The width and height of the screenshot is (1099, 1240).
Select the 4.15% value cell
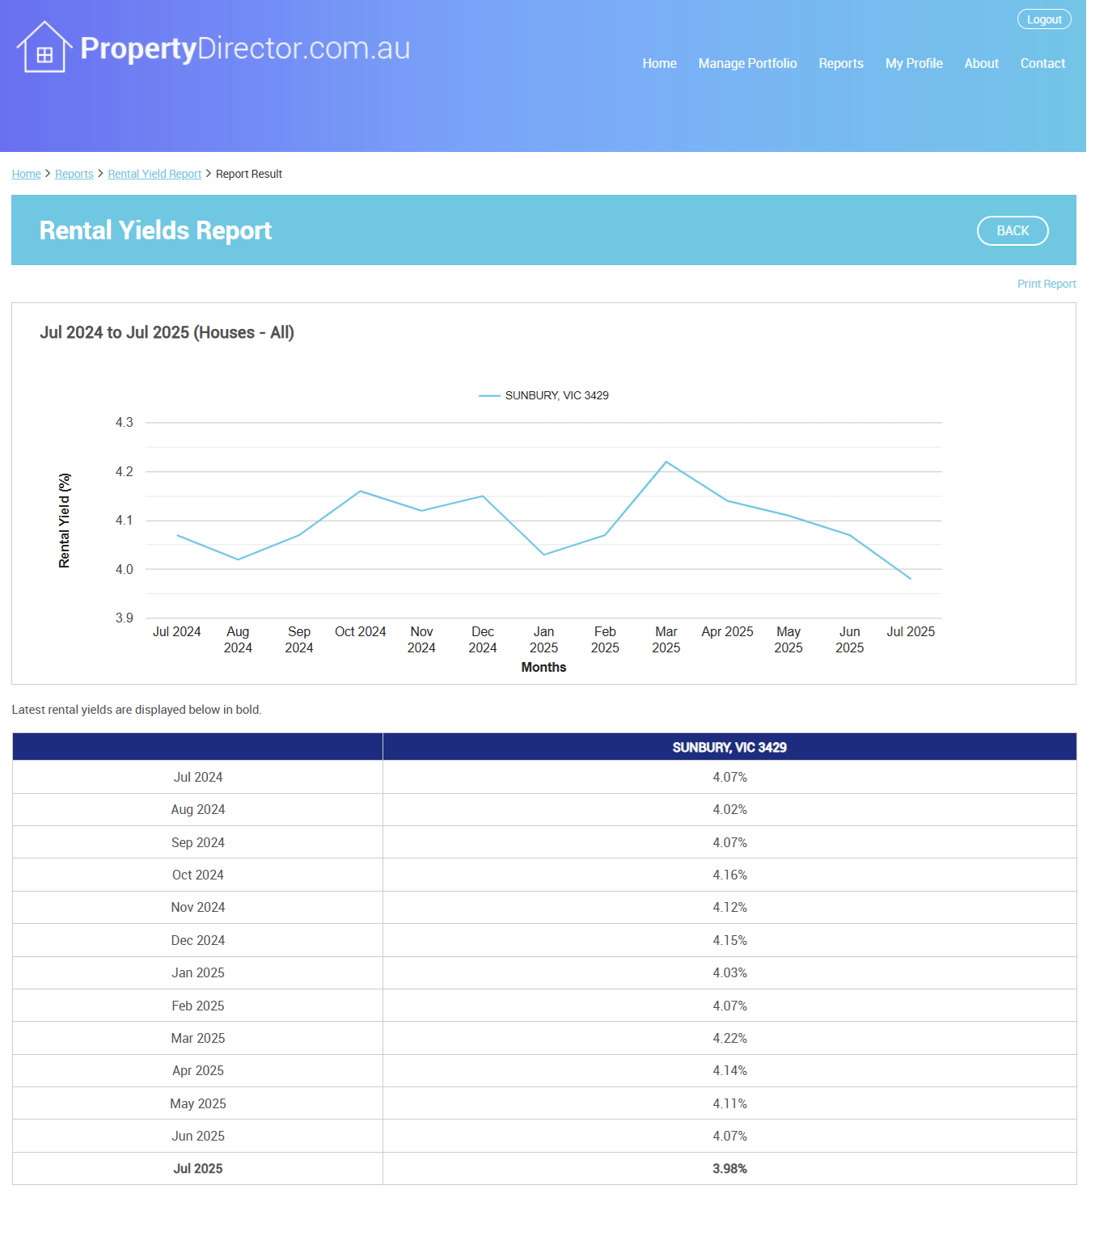coord(729,940)
